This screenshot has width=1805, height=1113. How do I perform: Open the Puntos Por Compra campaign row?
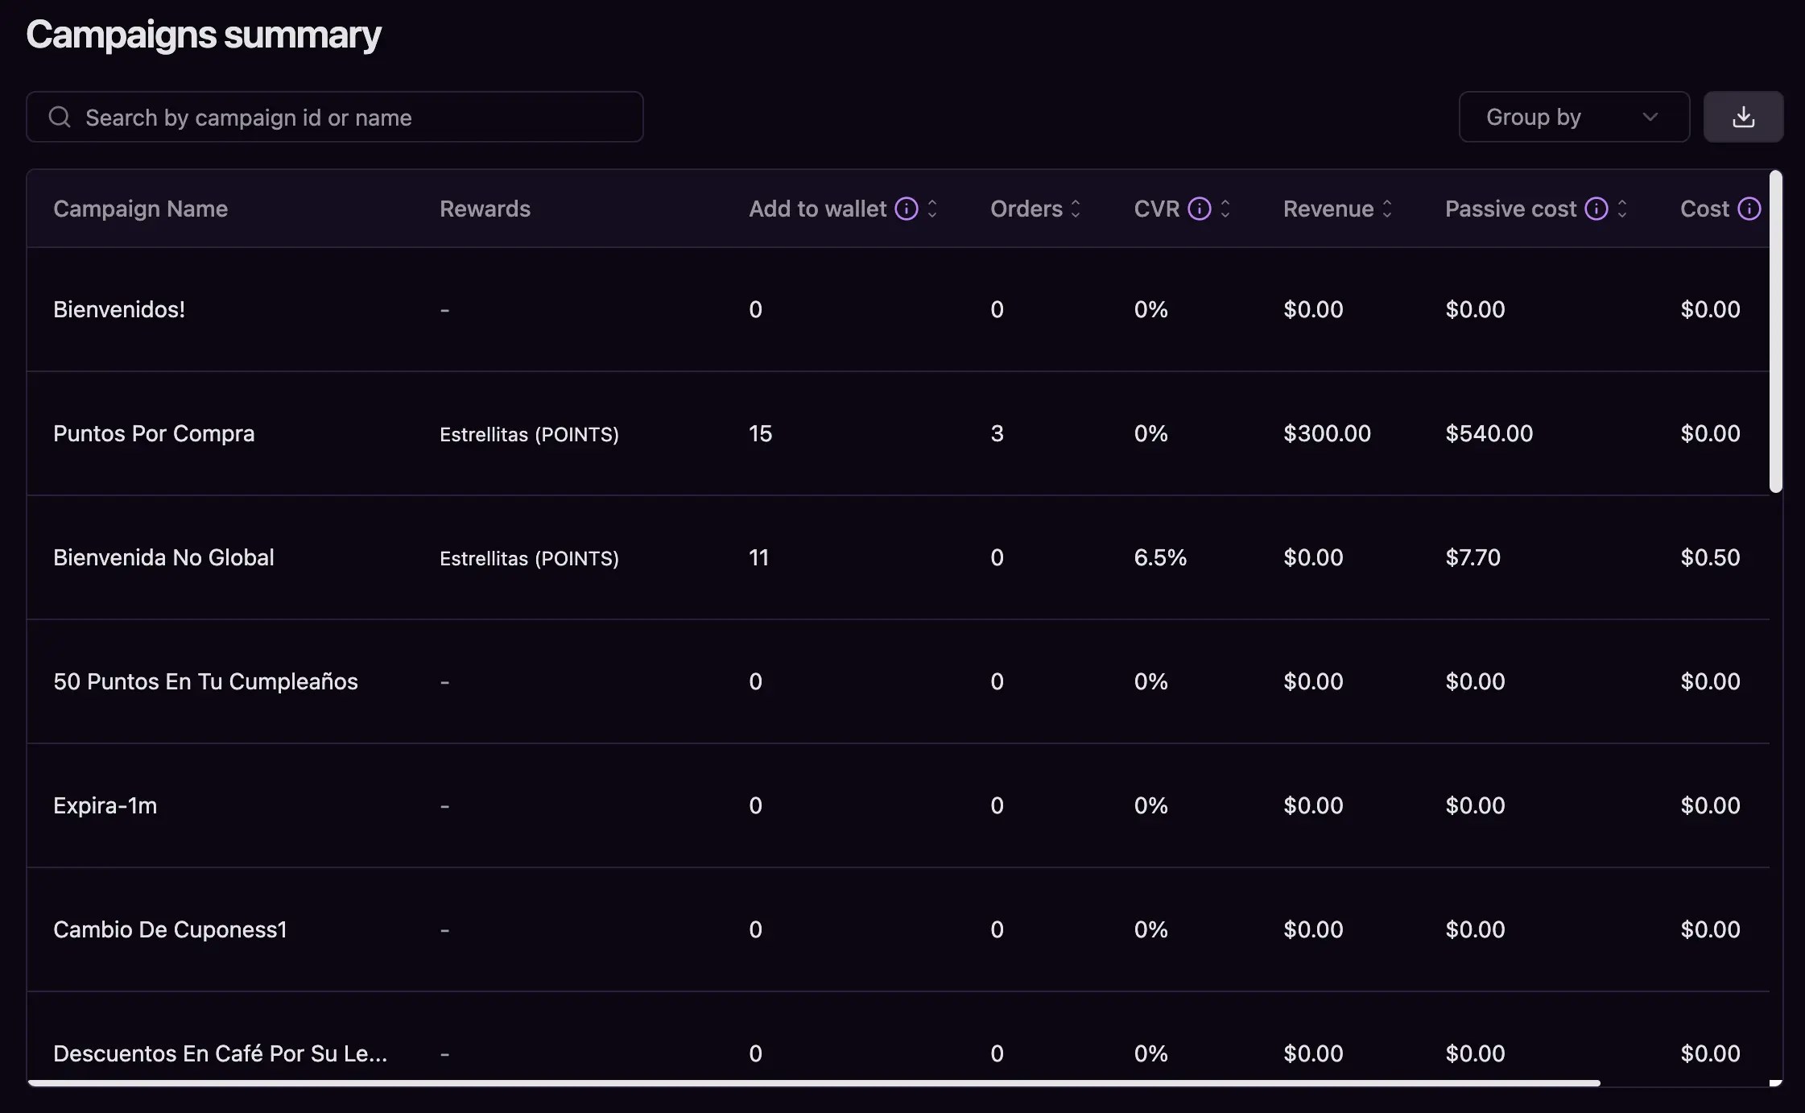point(154,433)
